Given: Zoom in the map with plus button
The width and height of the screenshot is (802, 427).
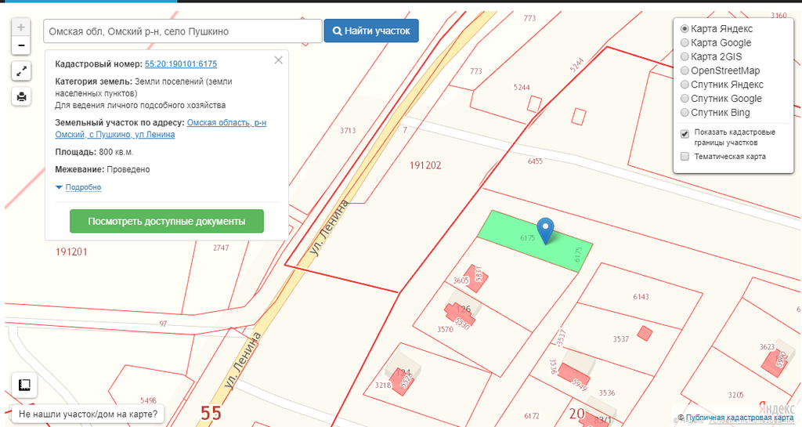Looking at the screenshot, I should pyautogui.click(x=21, y=27).
